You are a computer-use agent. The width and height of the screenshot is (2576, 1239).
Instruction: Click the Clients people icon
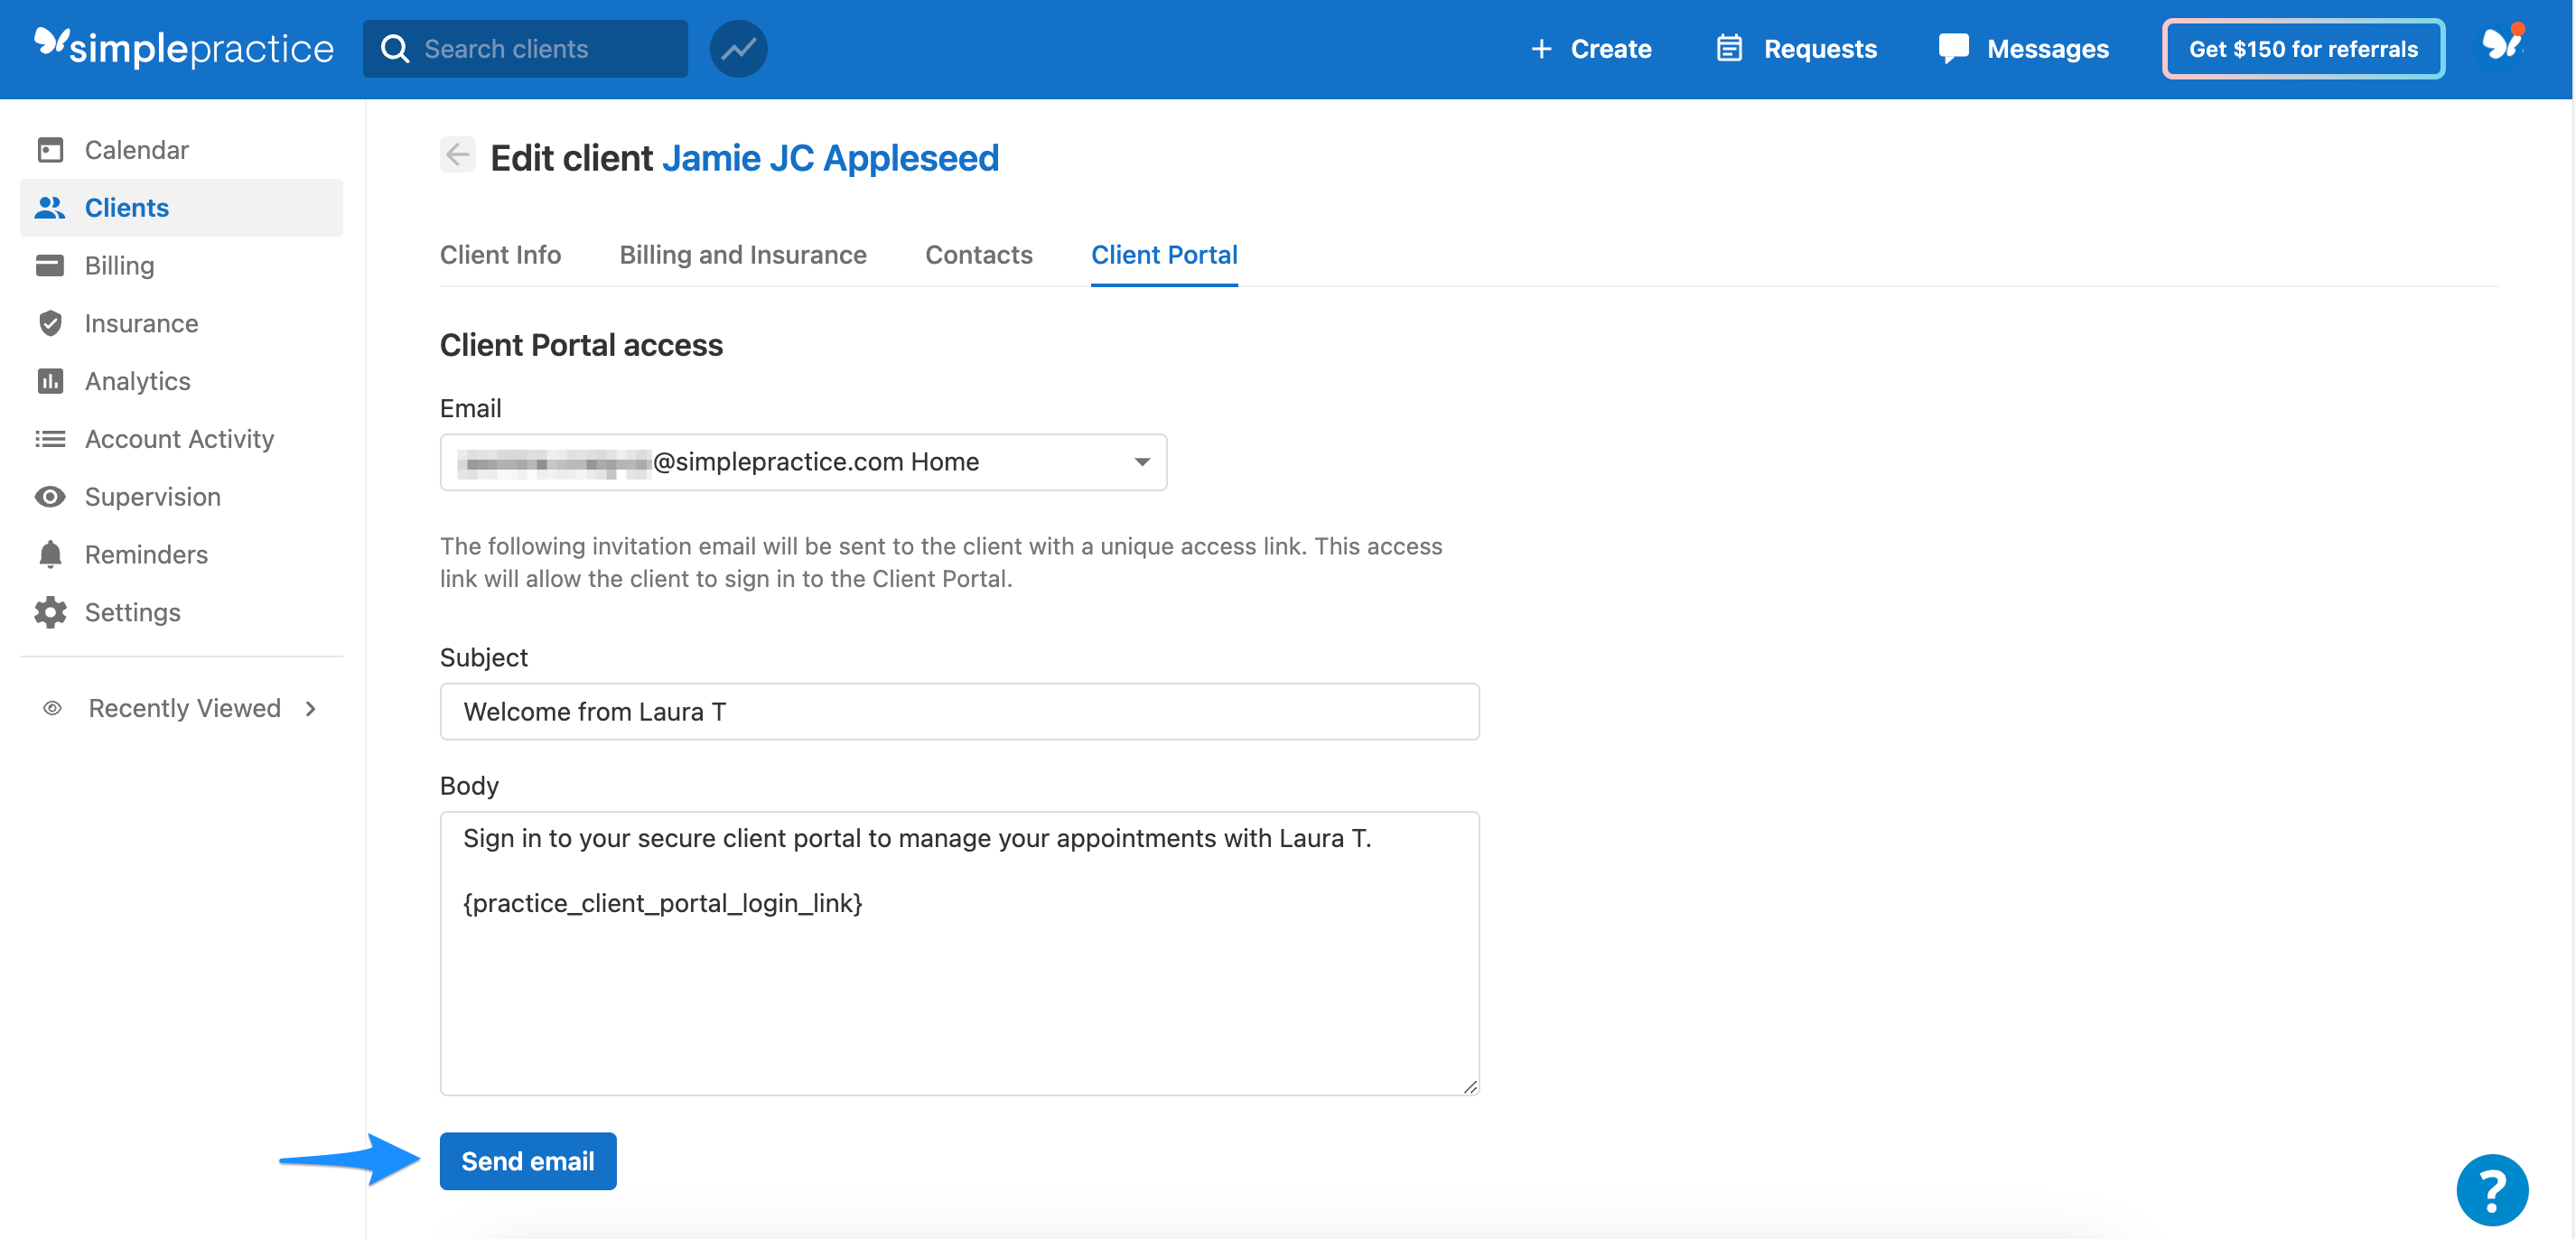point(50,208)
